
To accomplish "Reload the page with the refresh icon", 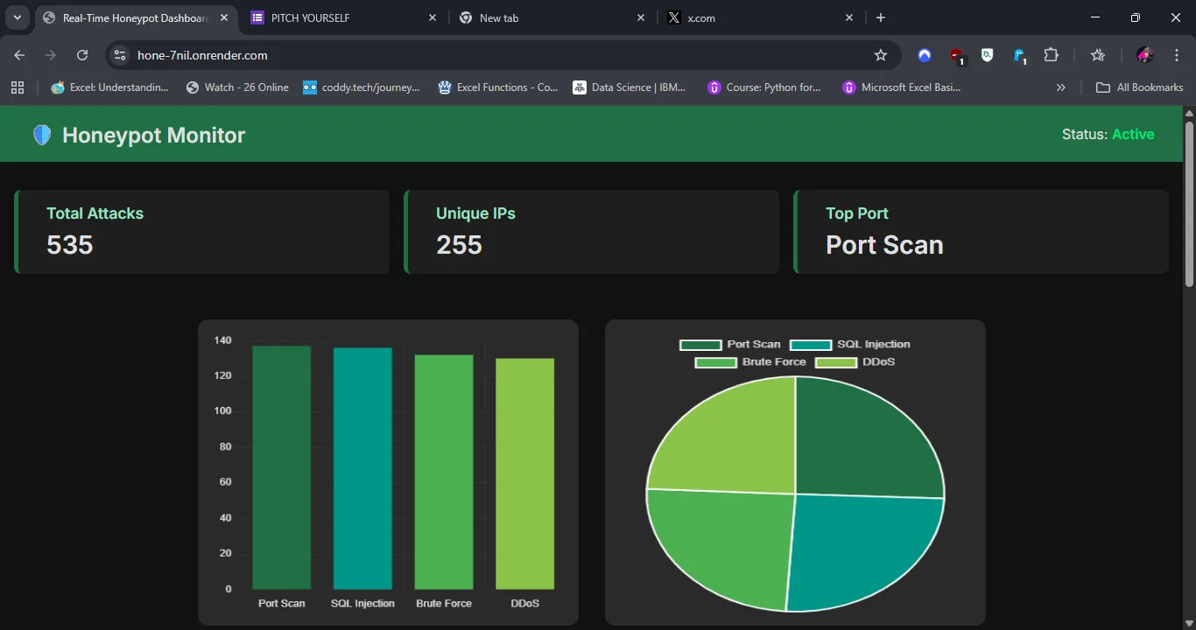I will click(82, 55).
